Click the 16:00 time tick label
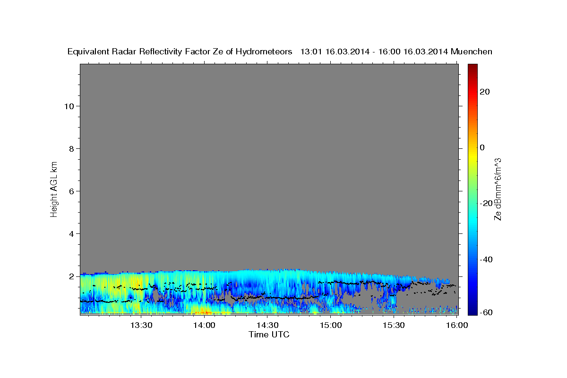Image resolution: width=567 pixels, height=378 pixels. point(457,325)
